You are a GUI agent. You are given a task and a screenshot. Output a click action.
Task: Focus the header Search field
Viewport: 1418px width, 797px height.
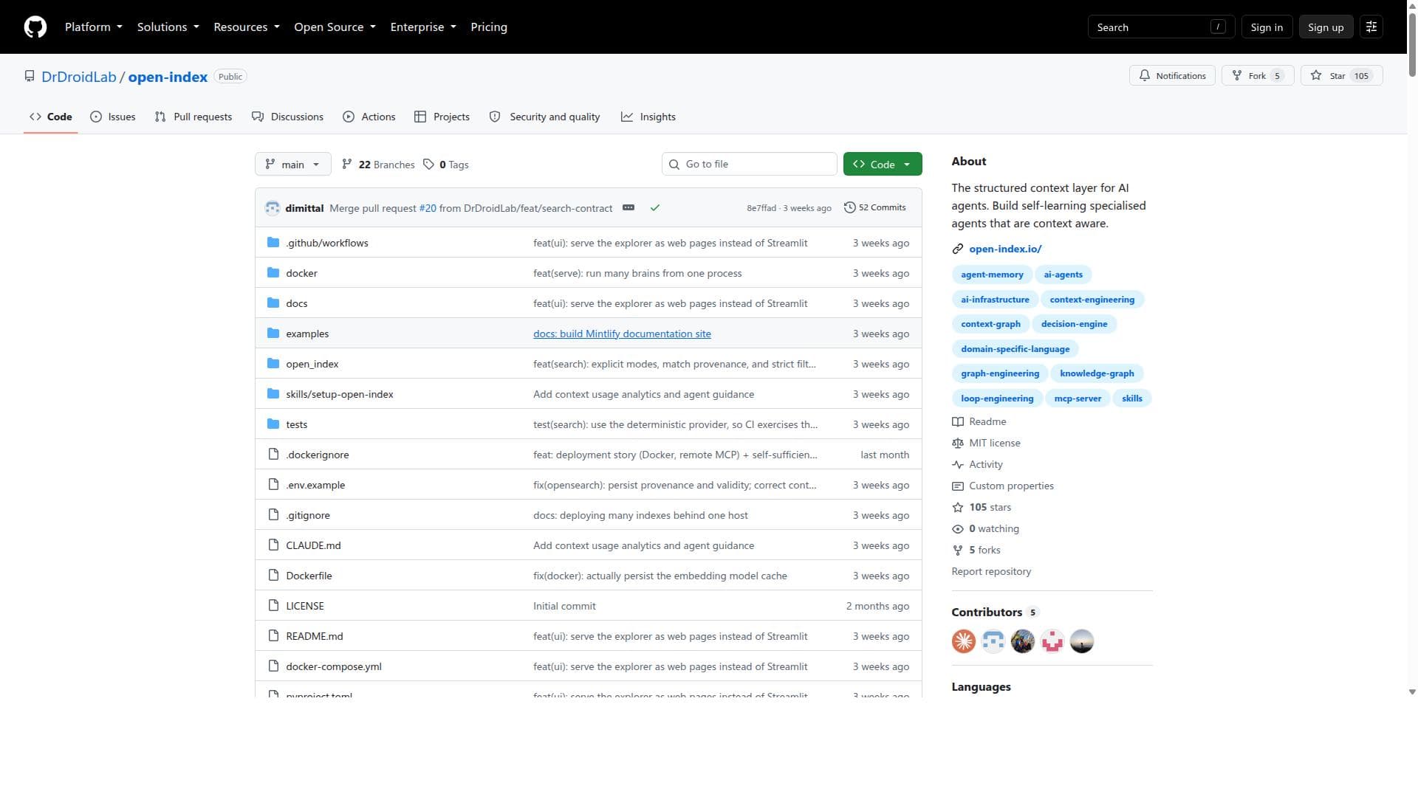[1161, 27]
